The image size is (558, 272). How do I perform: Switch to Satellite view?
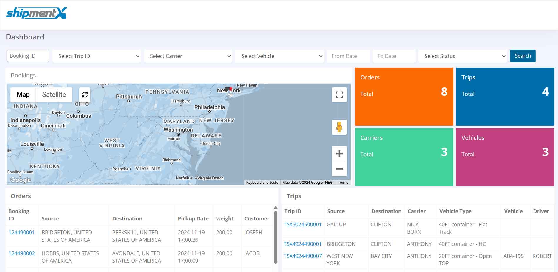point(54,94)
